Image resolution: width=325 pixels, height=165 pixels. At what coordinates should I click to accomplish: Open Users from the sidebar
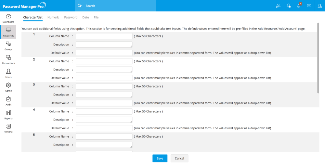(x=8, y=73)
